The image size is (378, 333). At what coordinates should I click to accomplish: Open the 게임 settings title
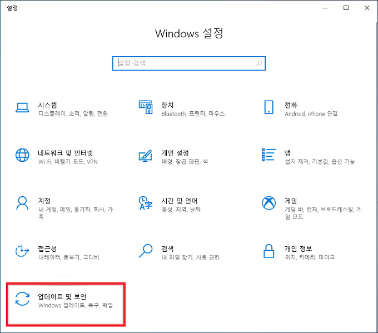[x=291, y=201]
